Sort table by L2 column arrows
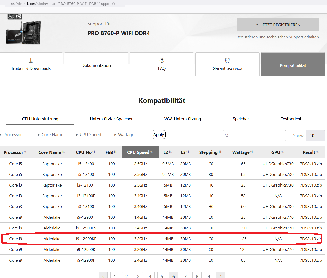 (170, 152)
